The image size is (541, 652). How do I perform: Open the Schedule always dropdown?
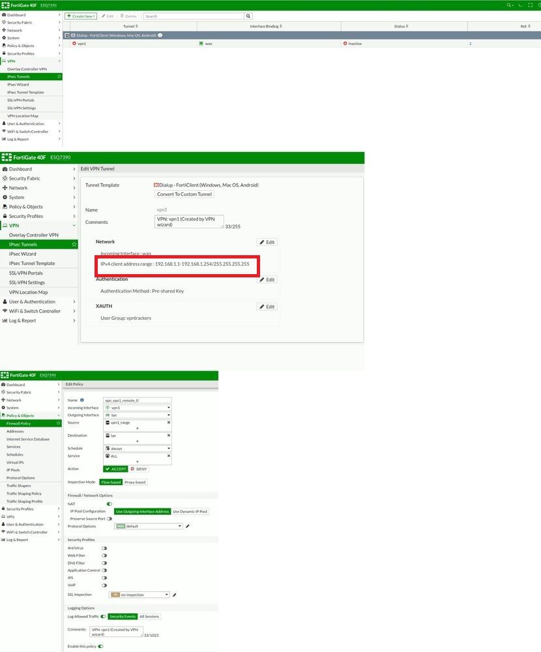(x=137, y=448)
